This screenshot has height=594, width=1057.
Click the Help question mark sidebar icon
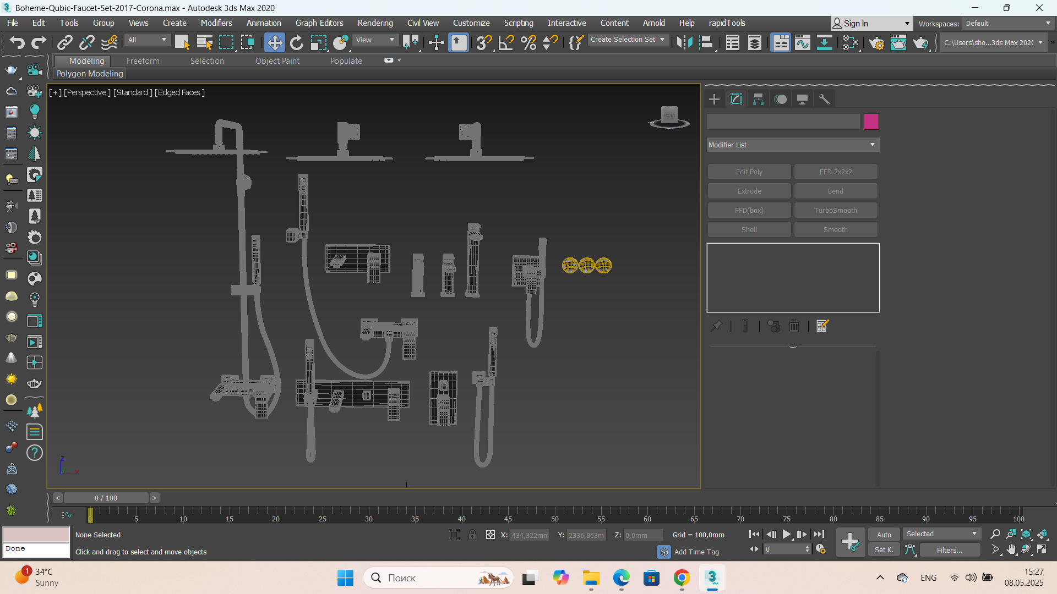coord(35,453)
